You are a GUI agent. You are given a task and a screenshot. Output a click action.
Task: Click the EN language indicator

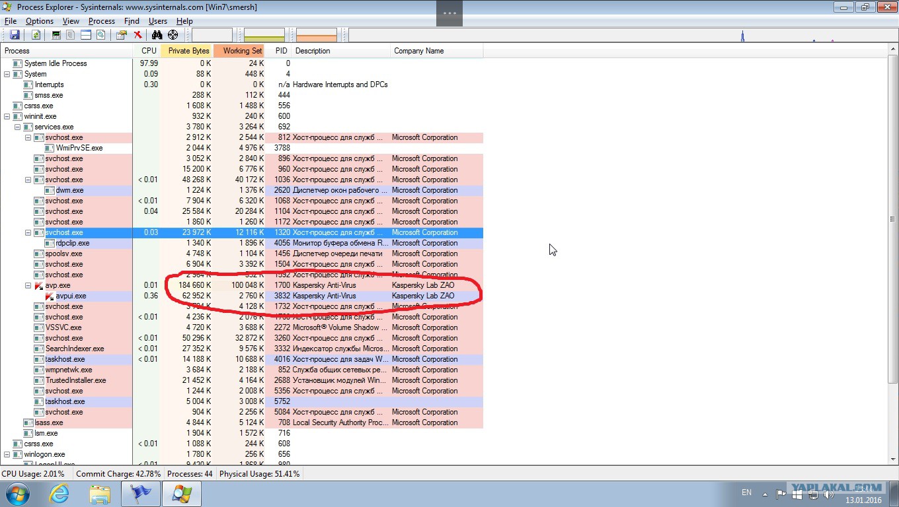(x=746, y=492)
